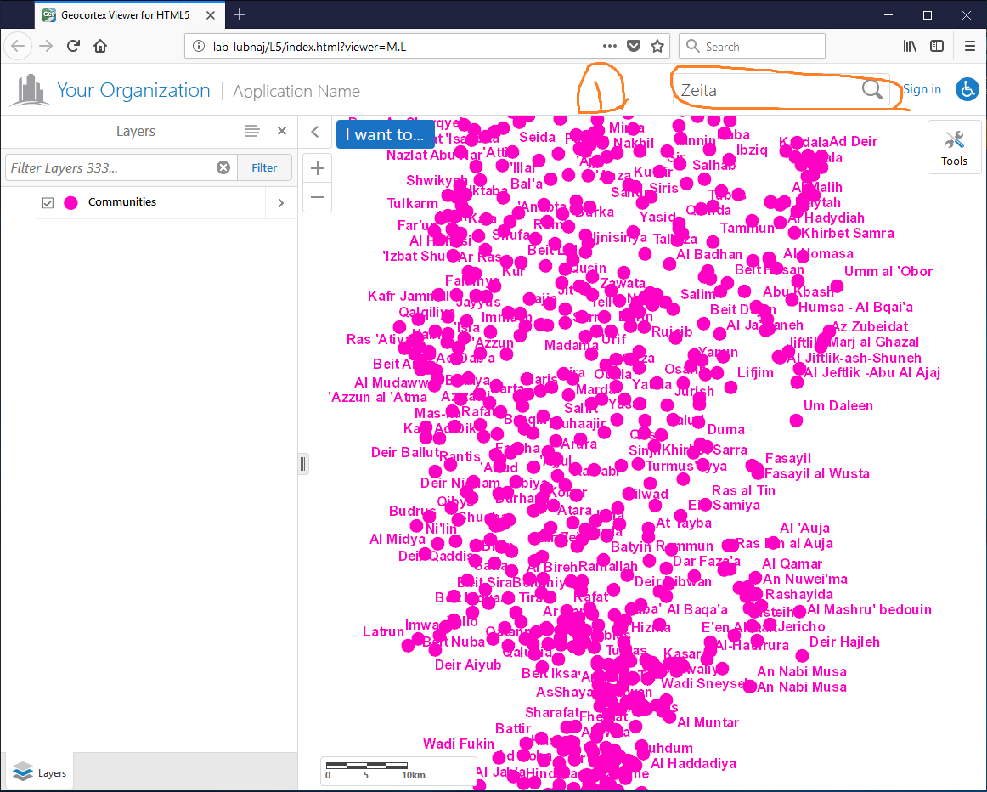Viewport: 987px width, 792px height.
Task: Click the Your Organization title text
Action: click(x=133, y=90)
